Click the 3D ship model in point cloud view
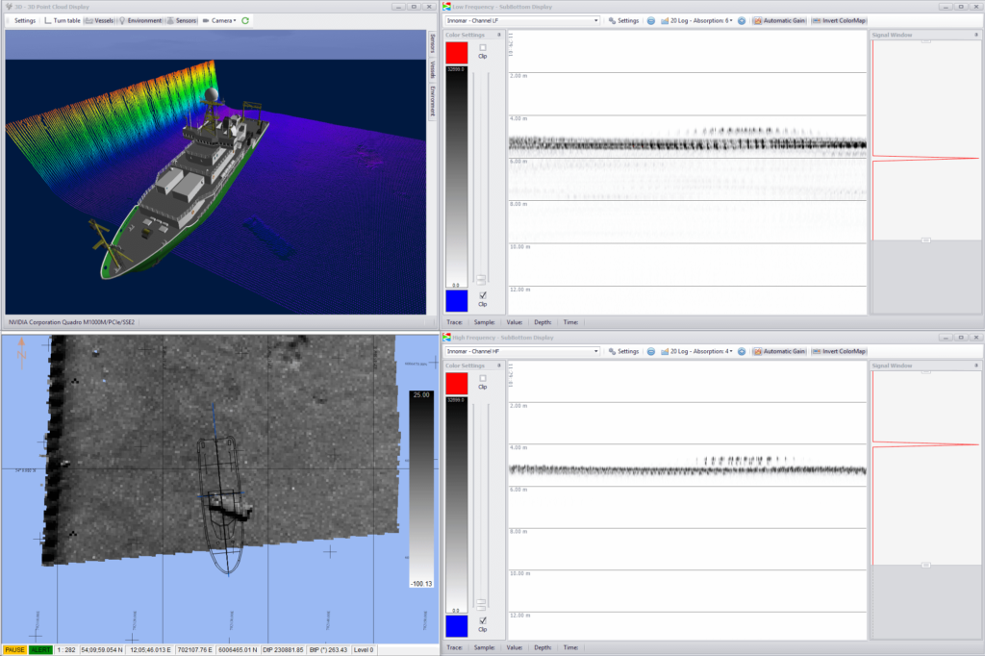Viewport: 985px width, 656px height. pyautogui.click(x=184, y=184)
